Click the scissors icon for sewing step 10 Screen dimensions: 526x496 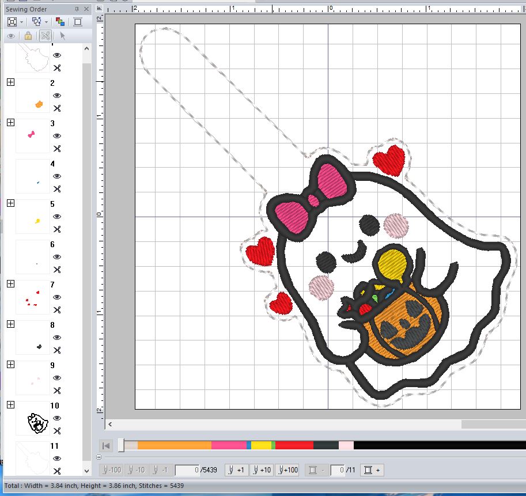coord(57,431)
